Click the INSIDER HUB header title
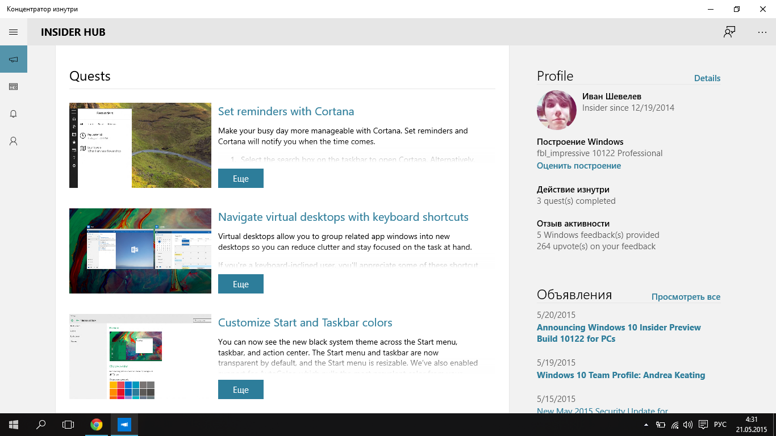 click(73, 32)
